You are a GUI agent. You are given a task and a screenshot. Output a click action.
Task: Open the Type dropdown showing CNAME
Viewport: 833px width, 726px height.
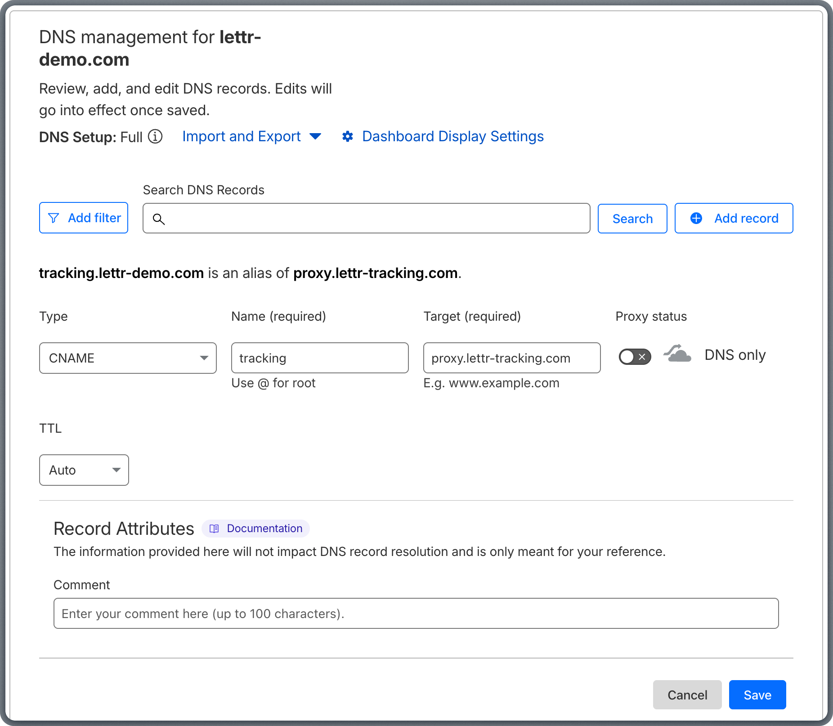click(128, 358)
